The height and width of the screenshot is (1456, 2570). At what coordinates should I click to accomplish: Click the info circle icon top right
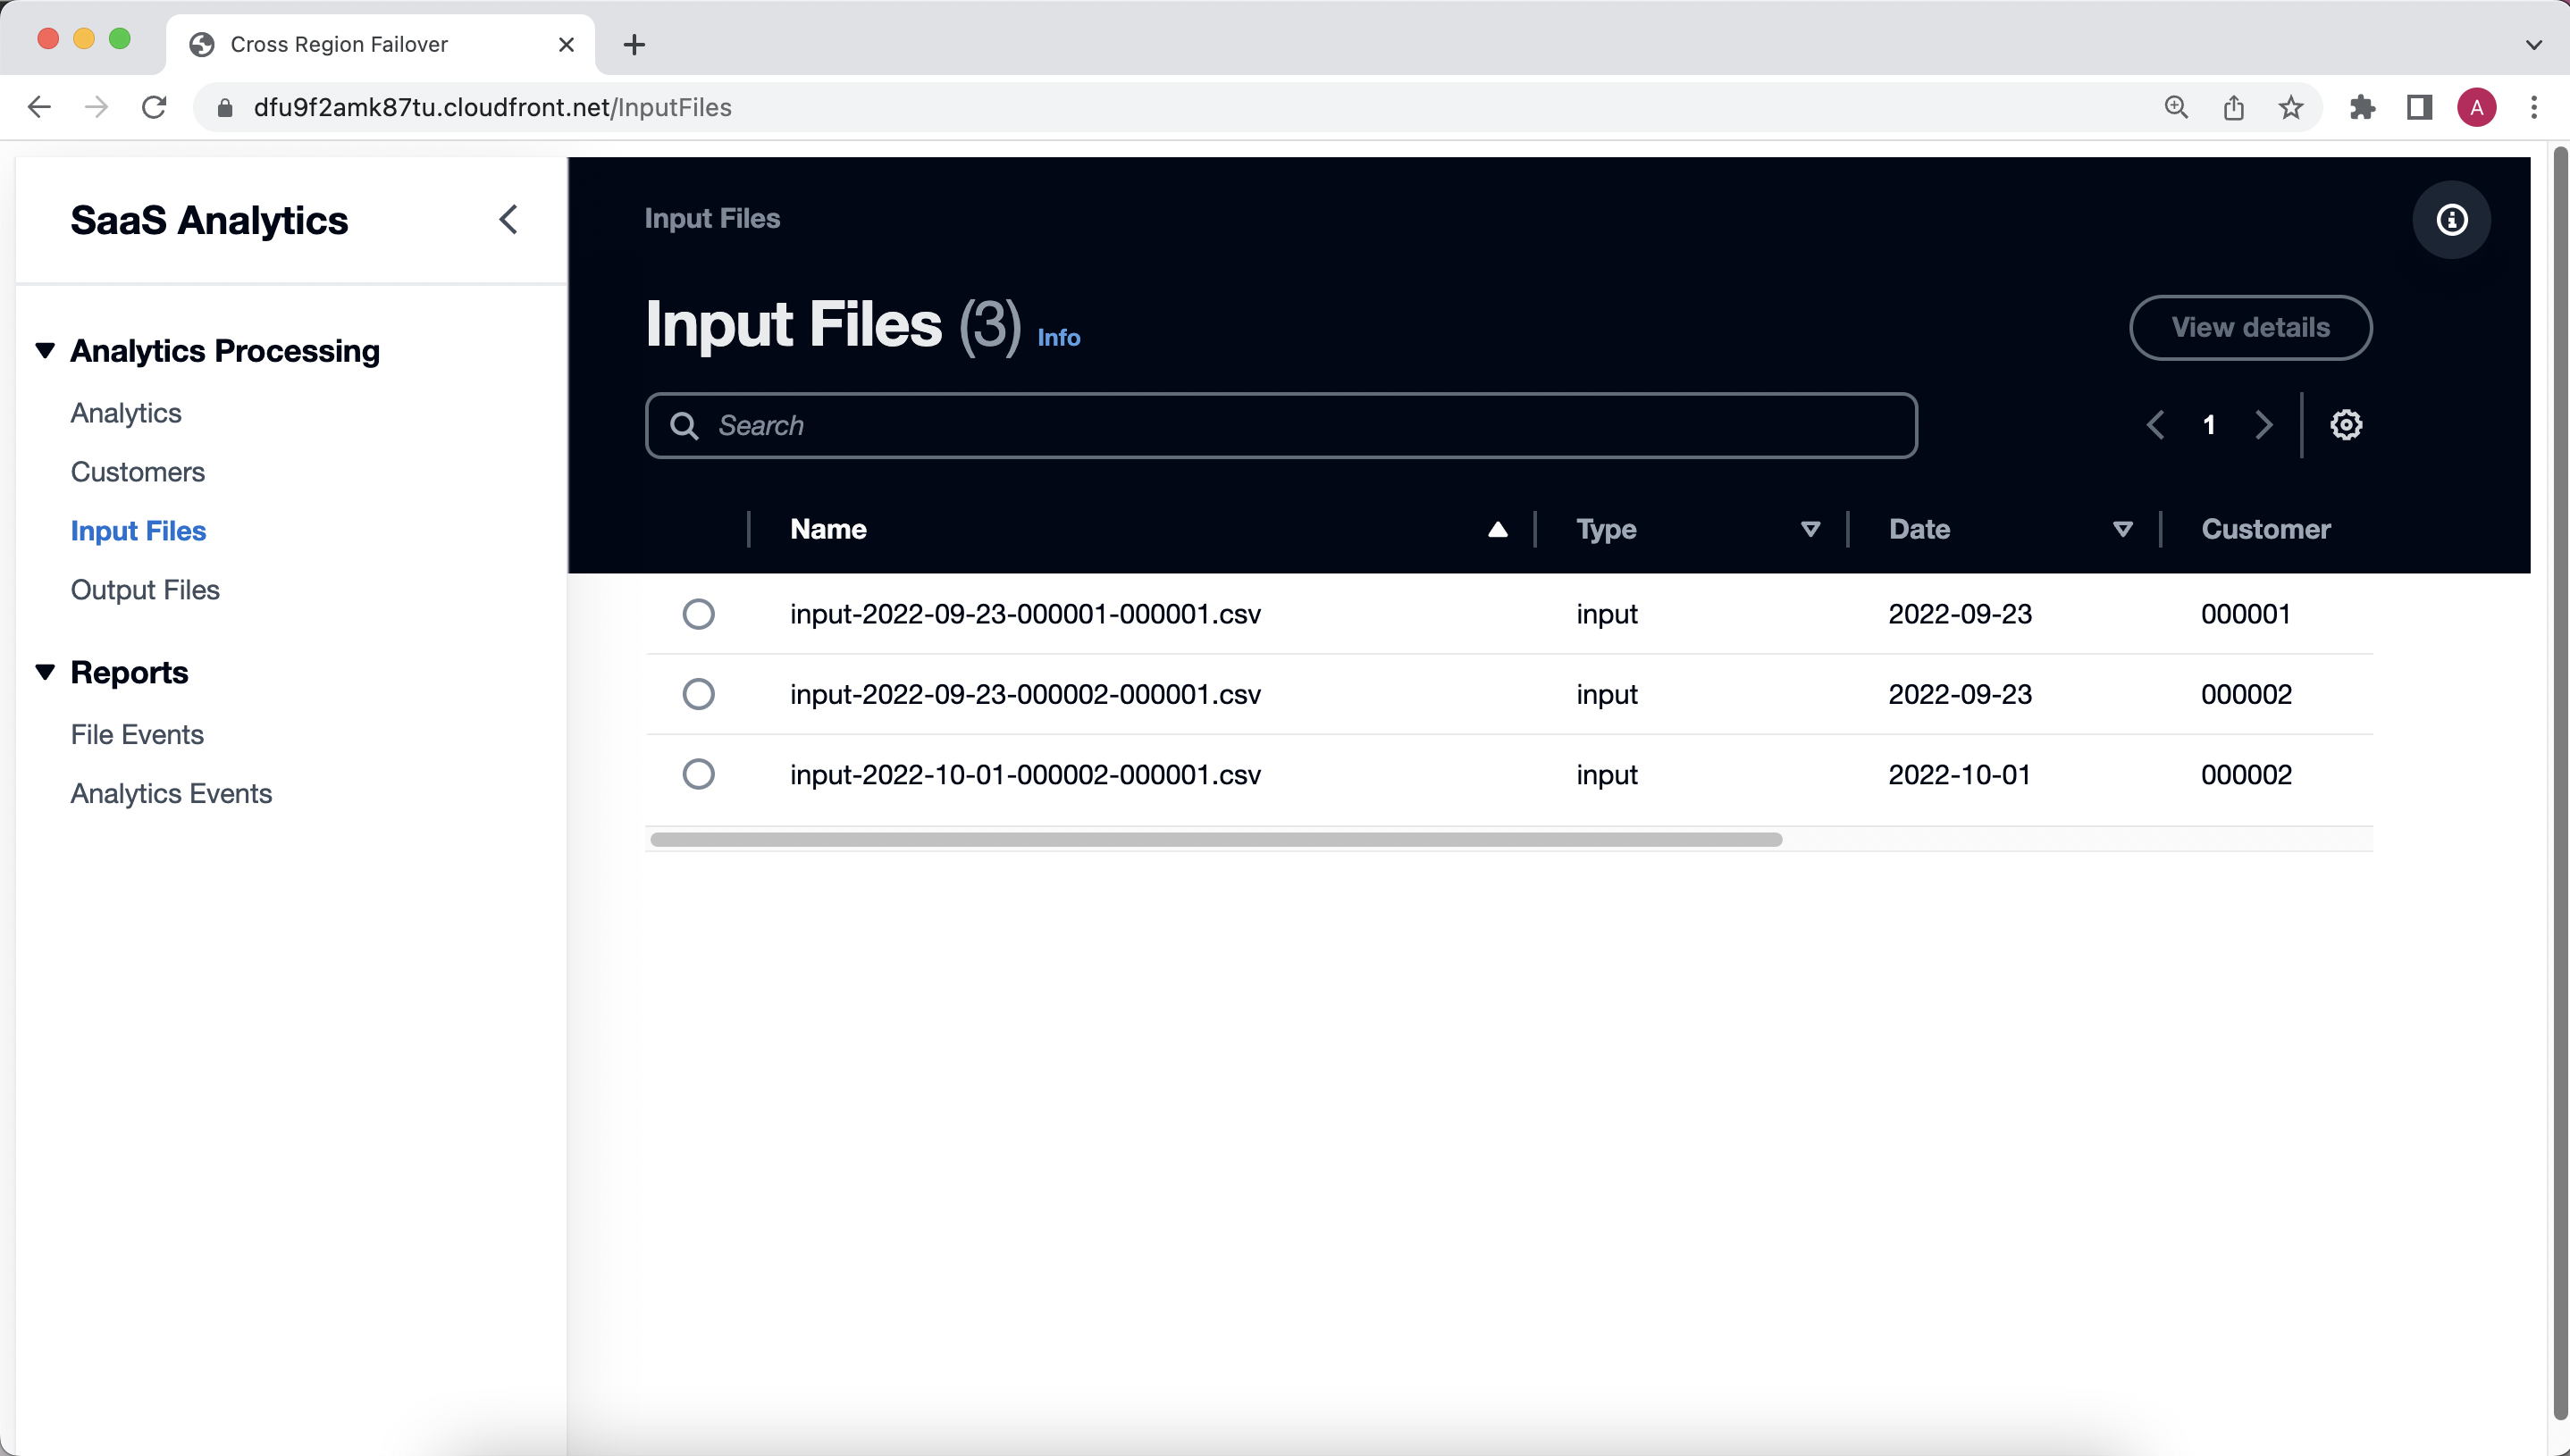2451,220
